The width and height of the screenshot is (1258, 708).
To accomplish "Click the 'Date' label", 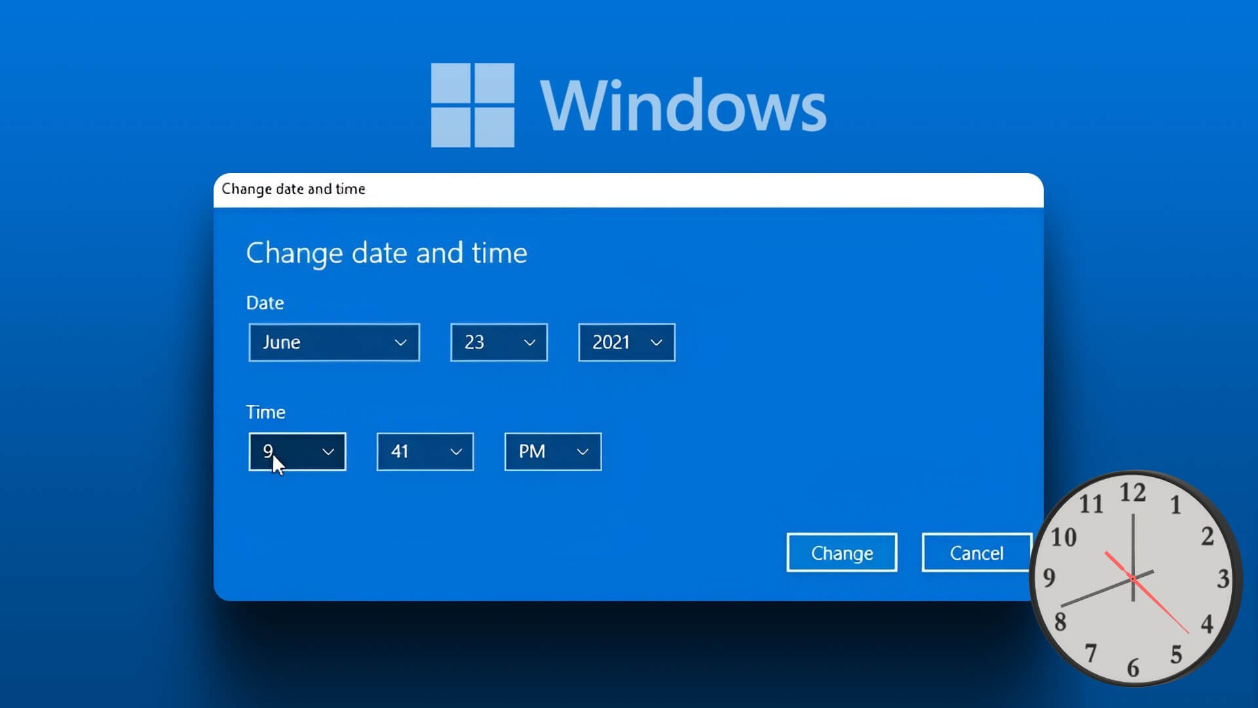I will coord(265,303).
